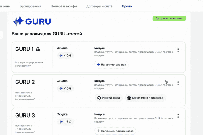Click the Комплимент при заезде bonus chip
The image size is (203, 135).
[145, 98]
